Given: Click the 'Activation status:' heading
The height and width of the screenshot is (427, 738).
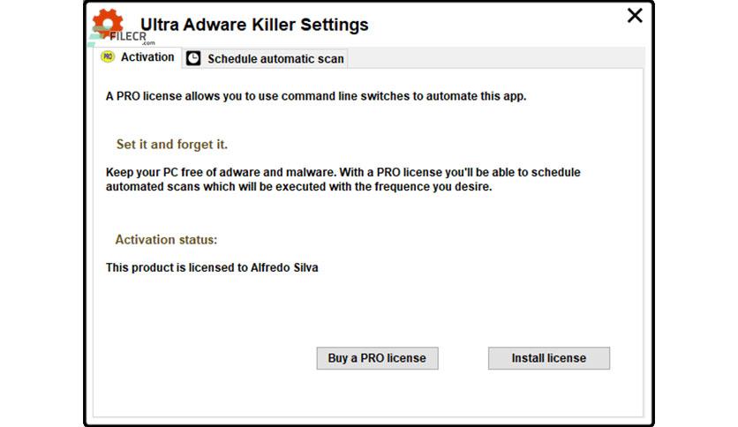Looking at the screenshot, I should (166, 240).
